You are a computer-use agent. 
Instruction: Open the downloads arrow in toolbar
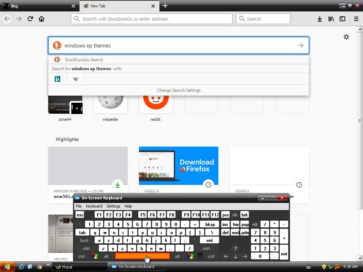click(x=320, y=19)
